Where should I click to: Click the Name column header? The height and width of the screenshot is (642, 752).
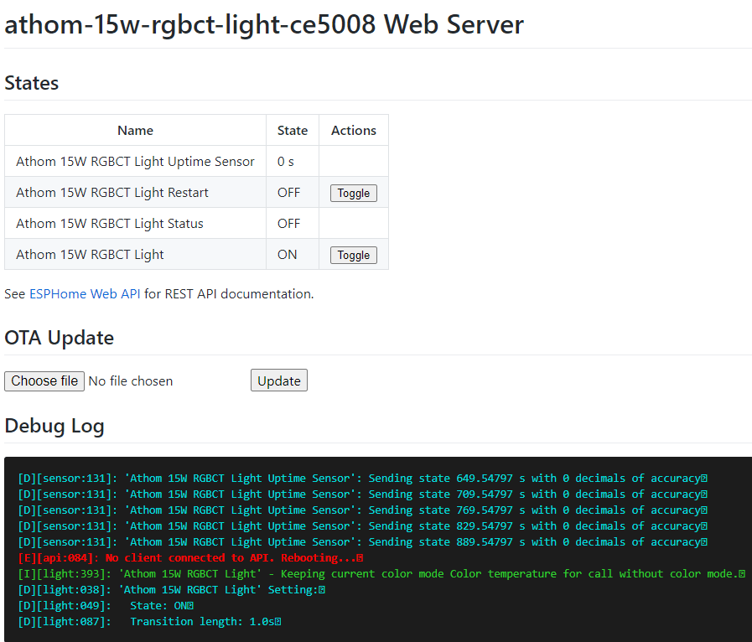135,131
